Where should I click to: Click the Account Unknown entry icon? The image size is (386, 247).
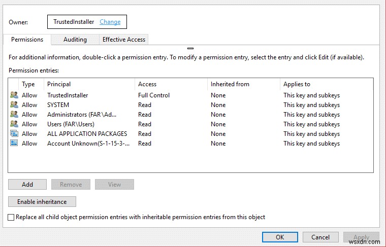14,144
